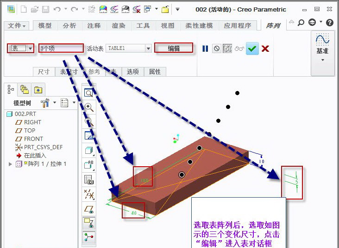
Task: Select the Favorites tab icon
Action: point(38,90)
